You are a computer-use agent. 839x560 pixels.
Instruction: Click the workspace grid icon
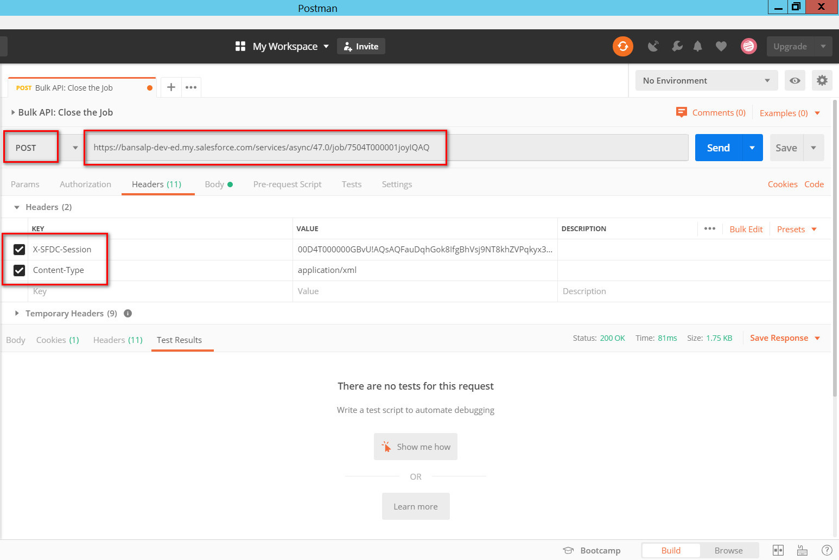(240, 46)
